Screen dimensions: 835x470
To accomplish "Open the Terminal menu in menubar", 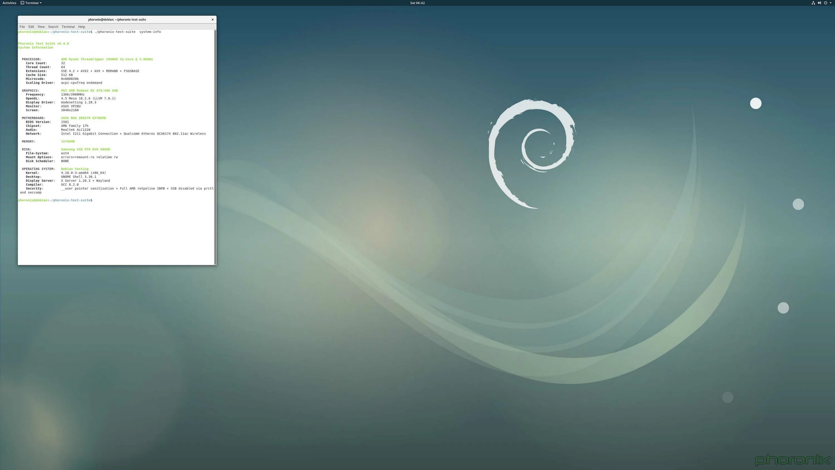I will click(68, 27).
